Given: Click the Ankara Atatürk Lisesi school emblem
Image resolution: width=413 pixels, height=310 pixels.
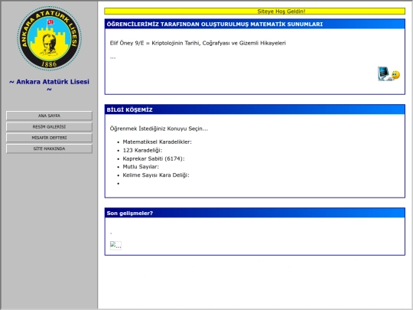Looking at the screenshot, I should pos(49,38).
